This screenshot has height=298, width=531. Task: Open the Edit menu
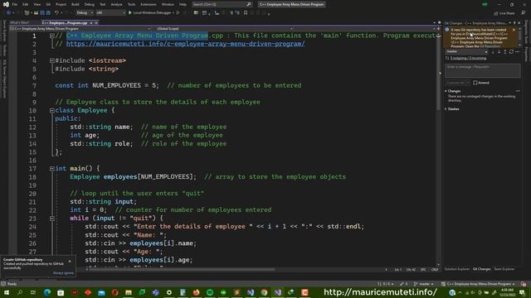pos(26,4)
